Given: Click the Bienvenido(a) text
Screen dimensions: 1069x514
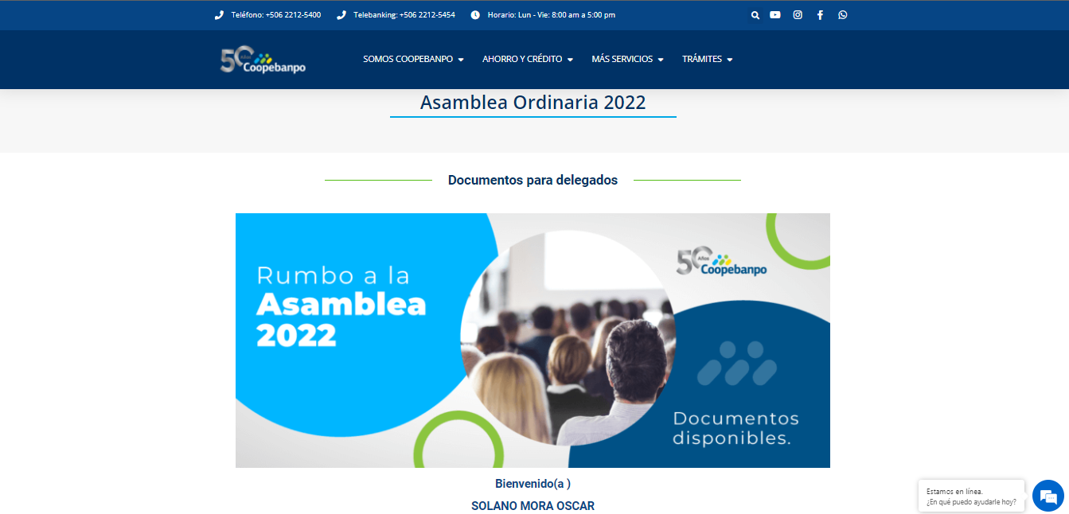Looking at the screenshot, I should click(x=533, y=484).
